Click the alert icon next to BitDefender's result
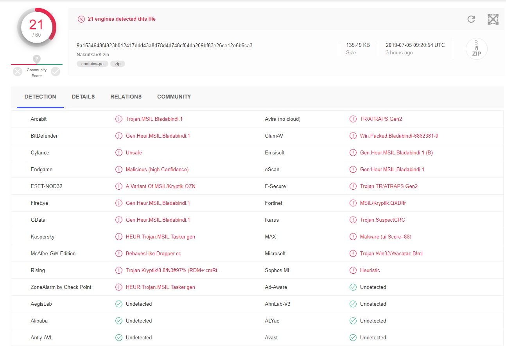Image resolution: width=506 pixels, height=346 pixels. click(119, 136)
